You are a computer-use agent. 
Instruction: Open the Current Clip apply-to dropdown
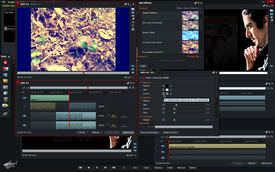coord(194,57)
